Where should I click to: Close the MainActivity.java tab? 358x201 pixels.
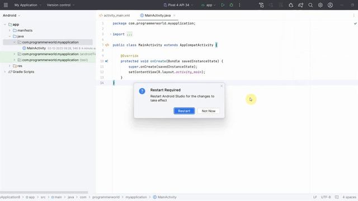pos(174,15)
